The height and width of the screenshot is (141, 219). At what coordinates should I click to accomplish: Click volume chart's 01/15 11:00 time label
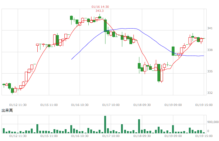coord(49,136)
